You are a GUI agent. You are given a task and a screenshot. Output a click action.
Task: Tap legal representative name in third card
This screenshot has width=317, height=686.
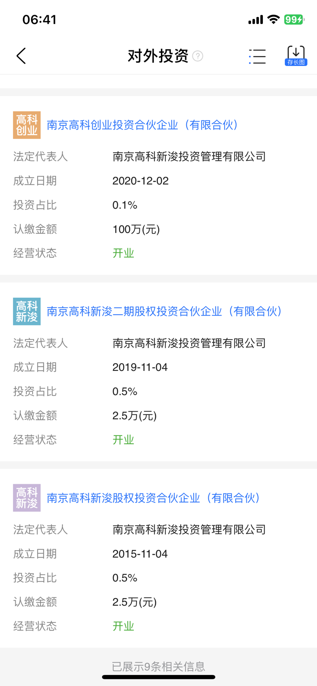click(x=189, y=530)
